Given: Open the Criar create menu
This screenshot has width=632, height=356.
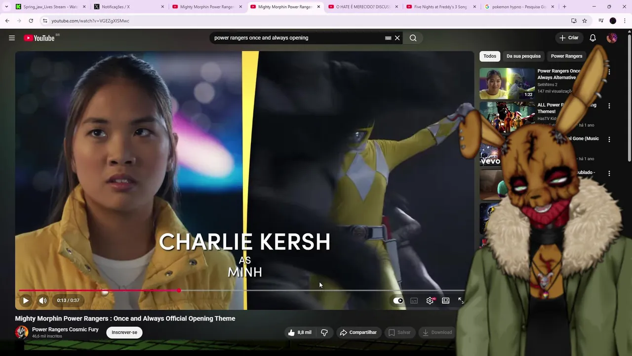Looking at the screenshot, I should pos(569,38).
